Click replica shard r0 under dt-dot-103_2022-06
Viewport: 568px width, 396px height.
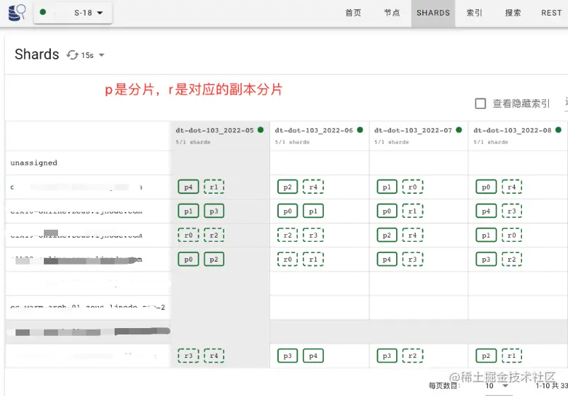click(x=288, y=260)
